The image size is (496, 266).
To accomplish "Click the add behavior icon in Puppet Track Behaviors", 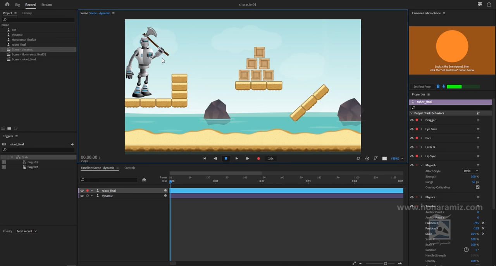I will (x=478, y=113).
